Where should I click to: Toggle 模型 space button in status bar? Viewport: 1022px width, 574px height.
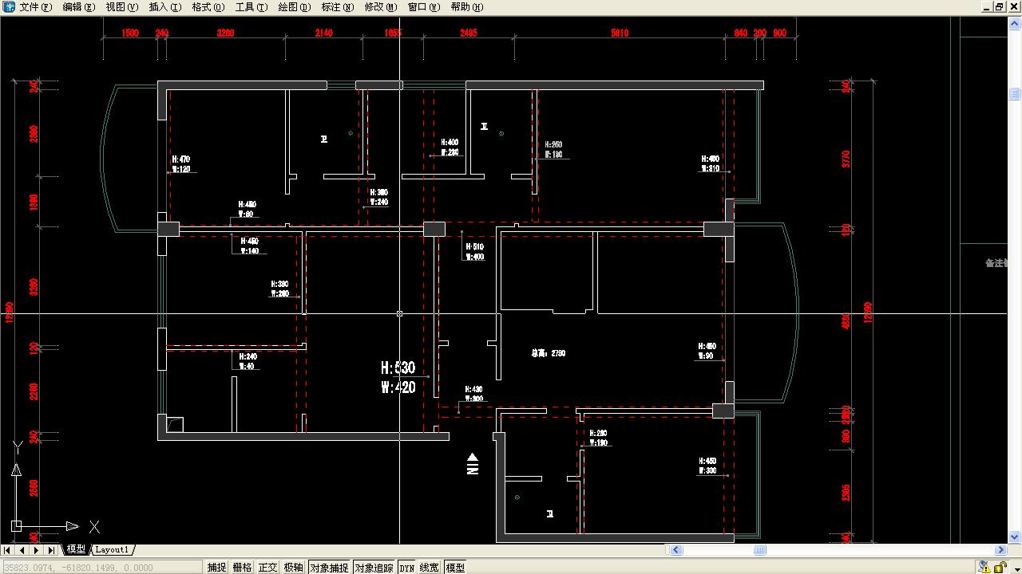[x=455, y=568]
